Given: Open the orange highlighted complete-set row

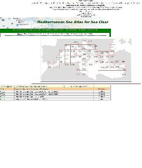Looking at the screenshot, I should click(55, 89).
